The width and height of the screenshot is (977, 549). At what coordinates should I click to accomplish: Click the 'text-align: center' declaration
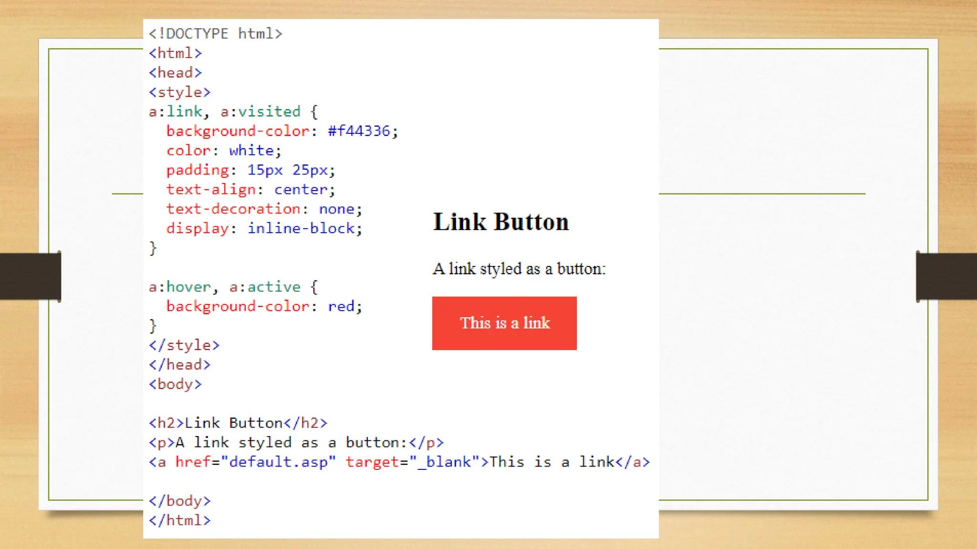[250, 190]
